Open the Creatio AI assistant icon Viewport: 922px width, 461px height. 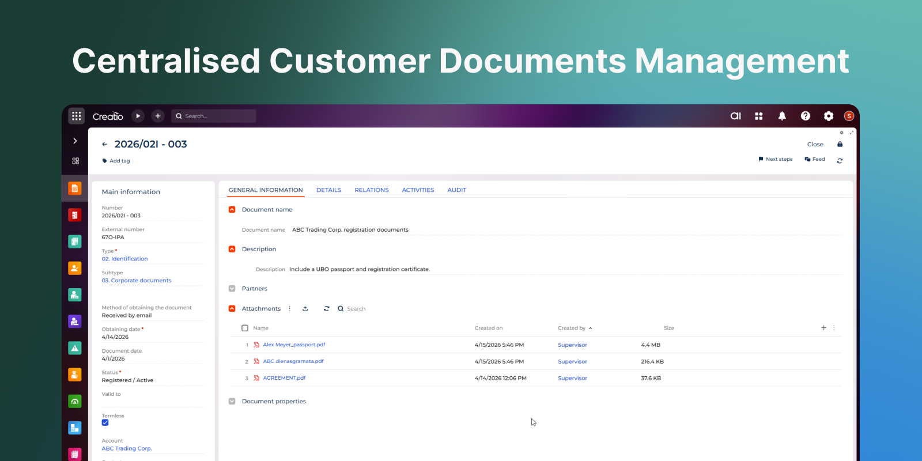(x=736, y=116)
